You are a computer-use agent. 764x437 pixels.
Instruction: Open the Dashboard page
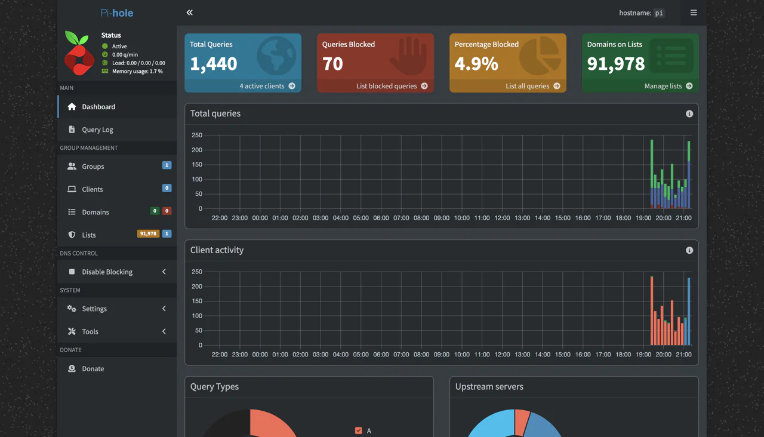point(117,107)
